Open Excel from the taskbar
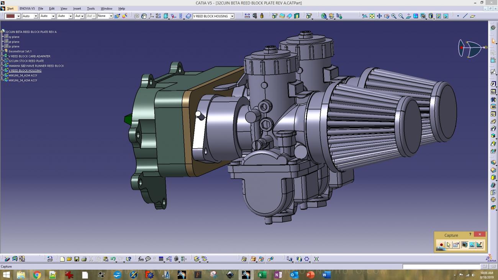Image resolution: width=498 pixels, height=280 pixels. (262, 275)
